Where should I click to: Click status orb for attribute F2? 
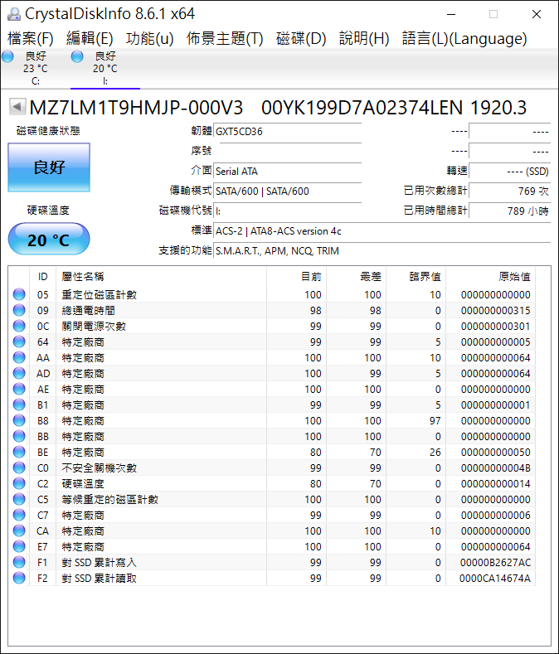[x=19, y=578]
